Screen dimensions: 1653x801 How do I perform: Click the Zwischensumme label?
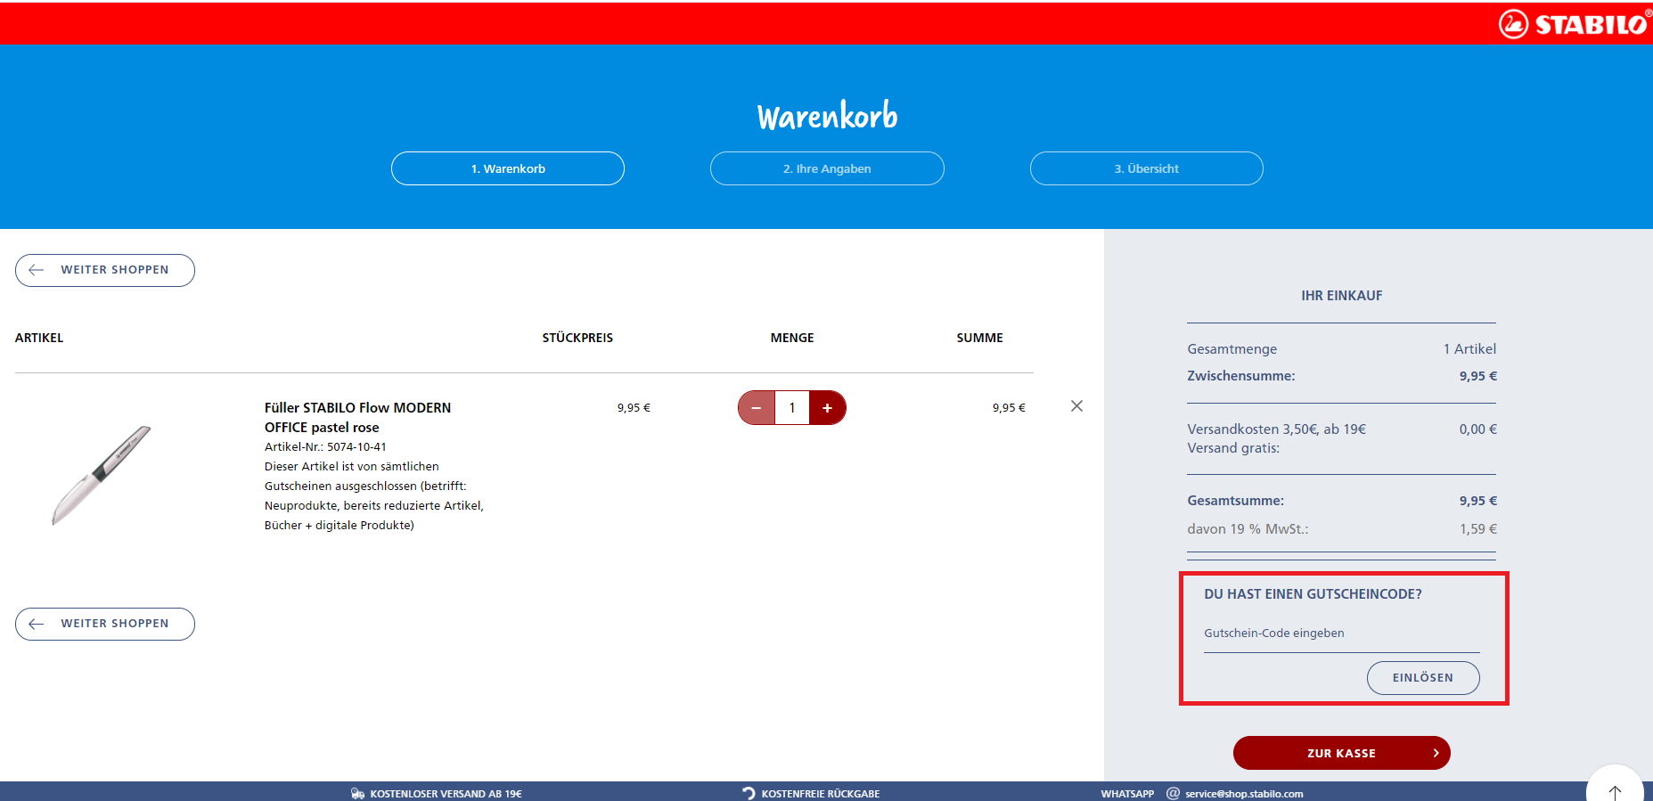pyautogui.click(x=1240, y=376)
